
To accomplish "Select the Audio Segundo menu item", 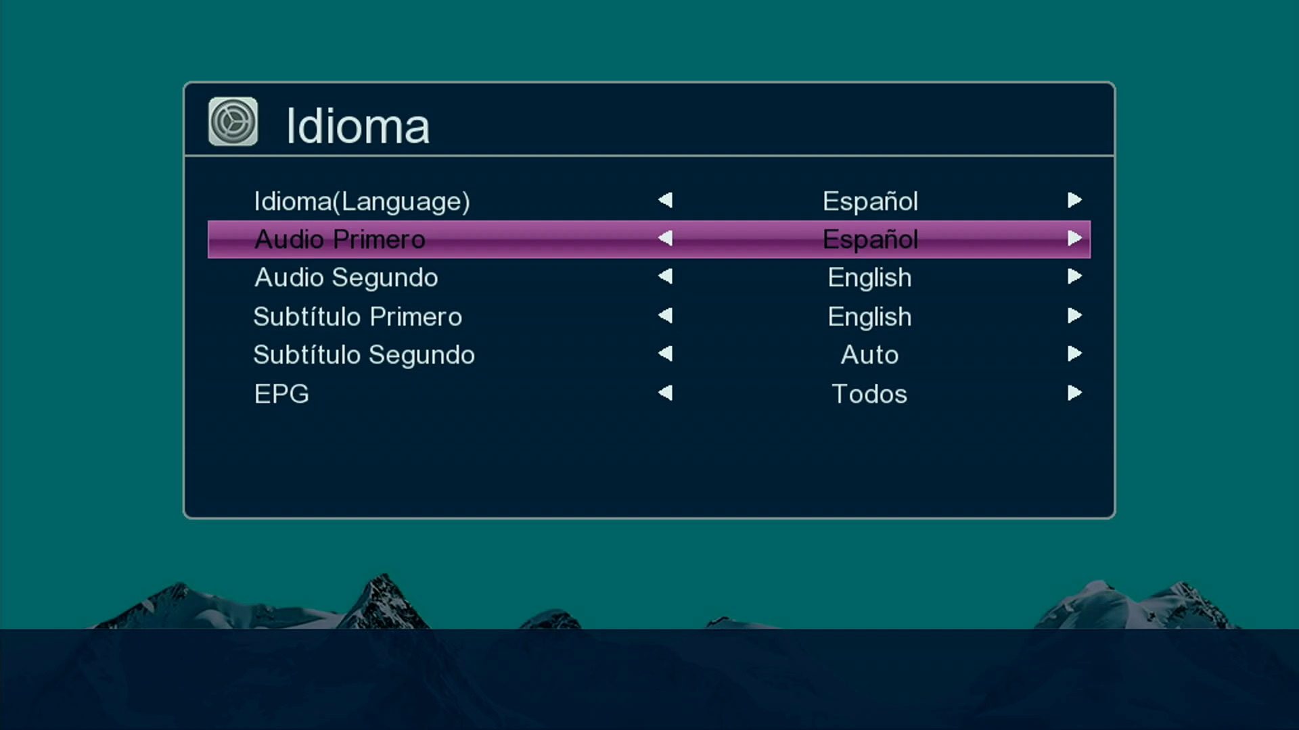I will [346, 277].
